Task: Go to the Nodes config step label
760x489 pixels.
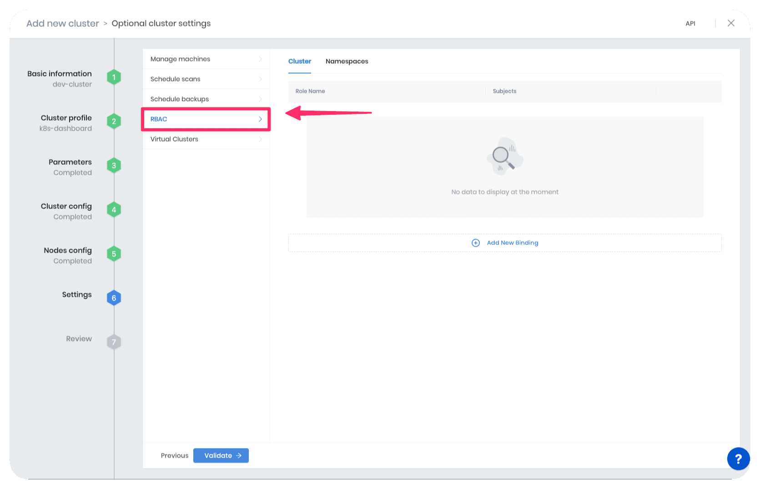Action: [x=68, y=250]
